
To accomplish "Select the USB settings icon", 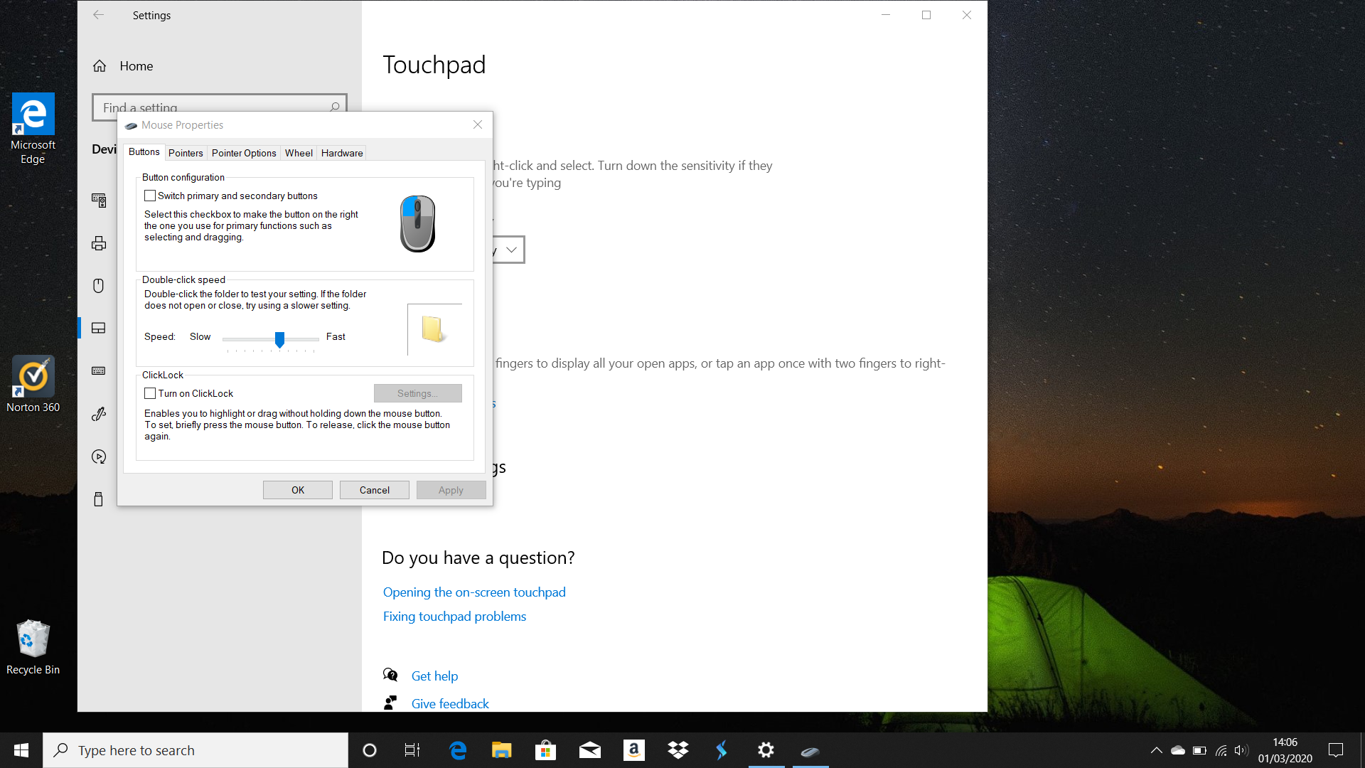I will point(98,498).
